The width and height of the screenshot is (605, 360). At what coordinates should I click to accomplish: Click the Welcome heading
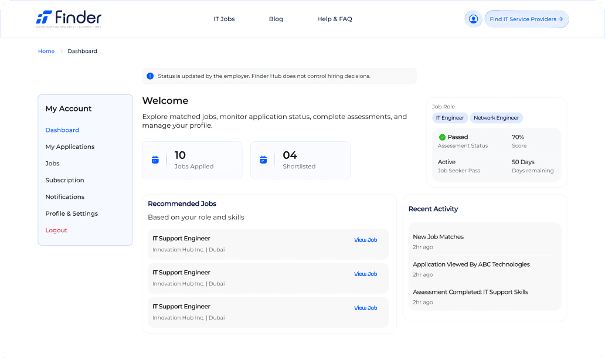[x=165, y=101]
